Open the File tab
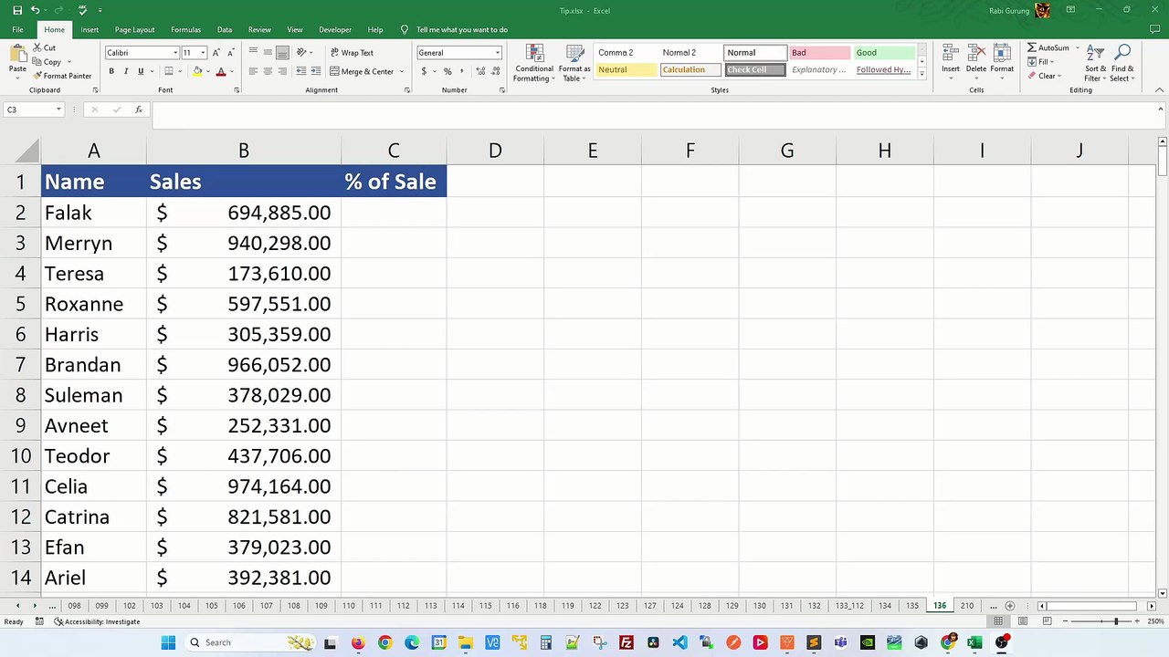The image size is (1169, 657). [x=17, y=30]
